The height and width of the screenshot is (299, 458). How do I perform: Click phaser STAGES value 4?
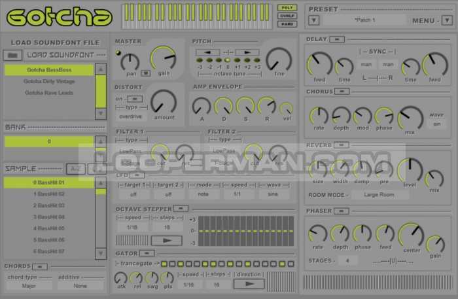[347, 260]
